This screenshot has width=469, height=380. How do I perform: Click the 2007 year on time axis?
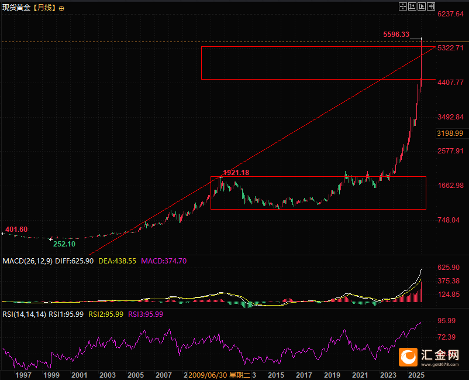click(x=164, y=375)
